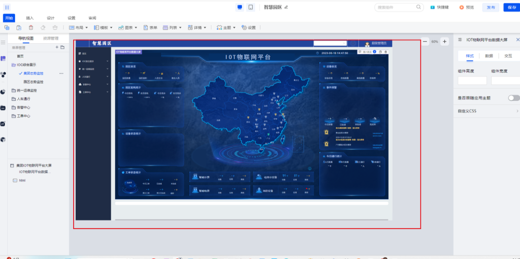Click the 保存 button
Image resolution: width=520 pixels, height=259 pixels.
(512, 7)
